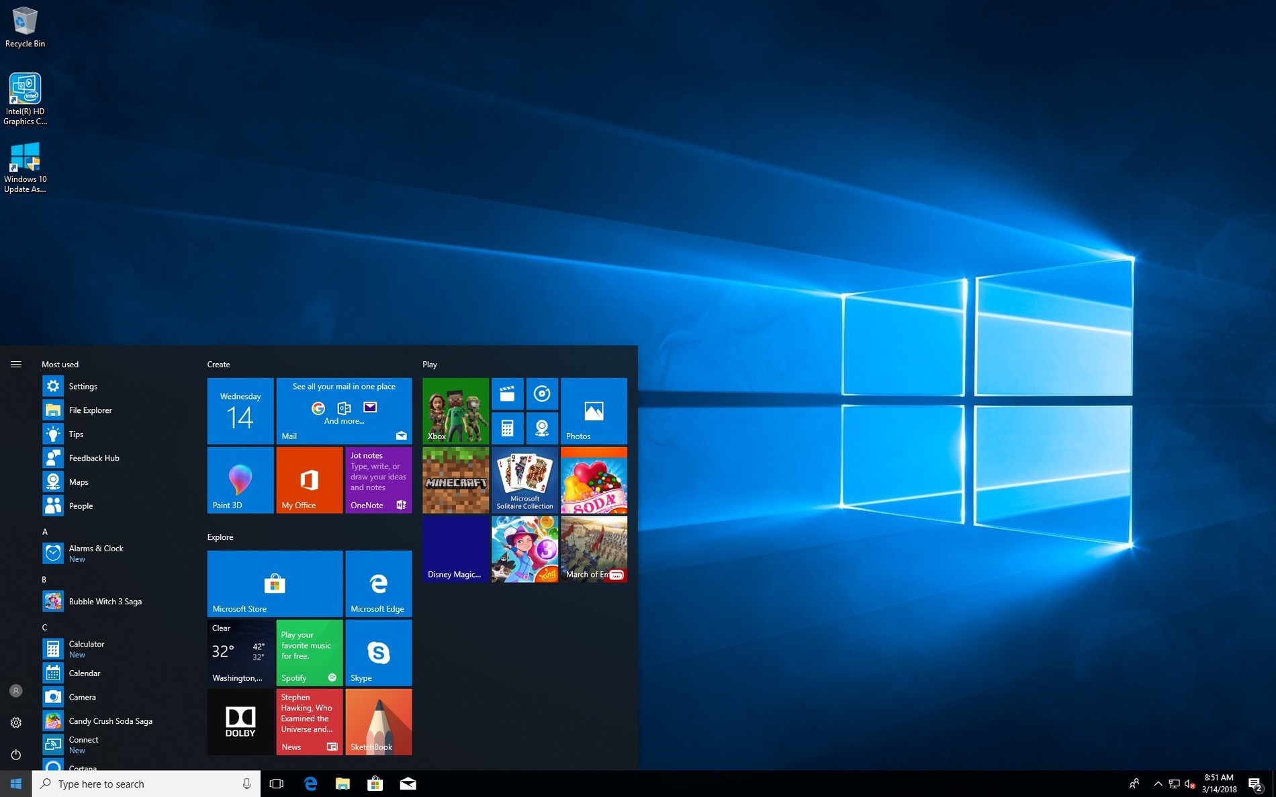Open the Mail tile
Image resolution: width=1276 pixels, height=797 pixels.
click(344, 410)
